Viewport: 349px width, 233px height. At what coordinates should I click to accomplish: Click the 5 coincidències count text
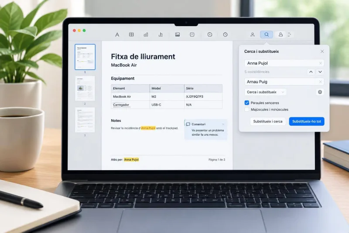coord(257,72)
